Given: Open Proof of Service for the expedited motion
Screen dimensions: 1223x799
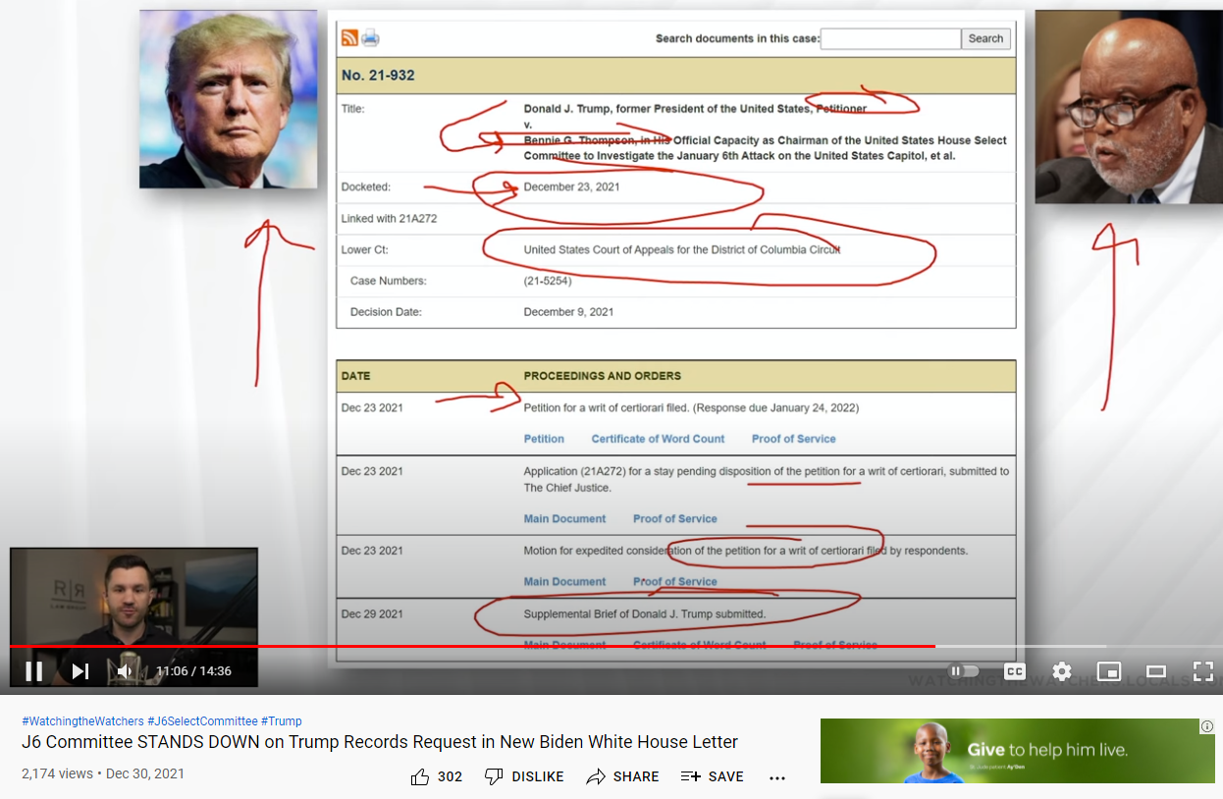Looking at the screenshot, I should [675, 581].
